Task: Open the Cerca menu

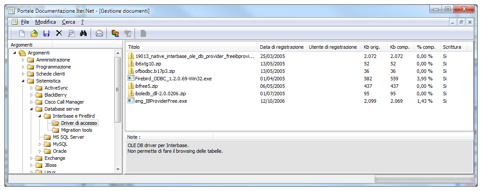Action: (68, 22)
